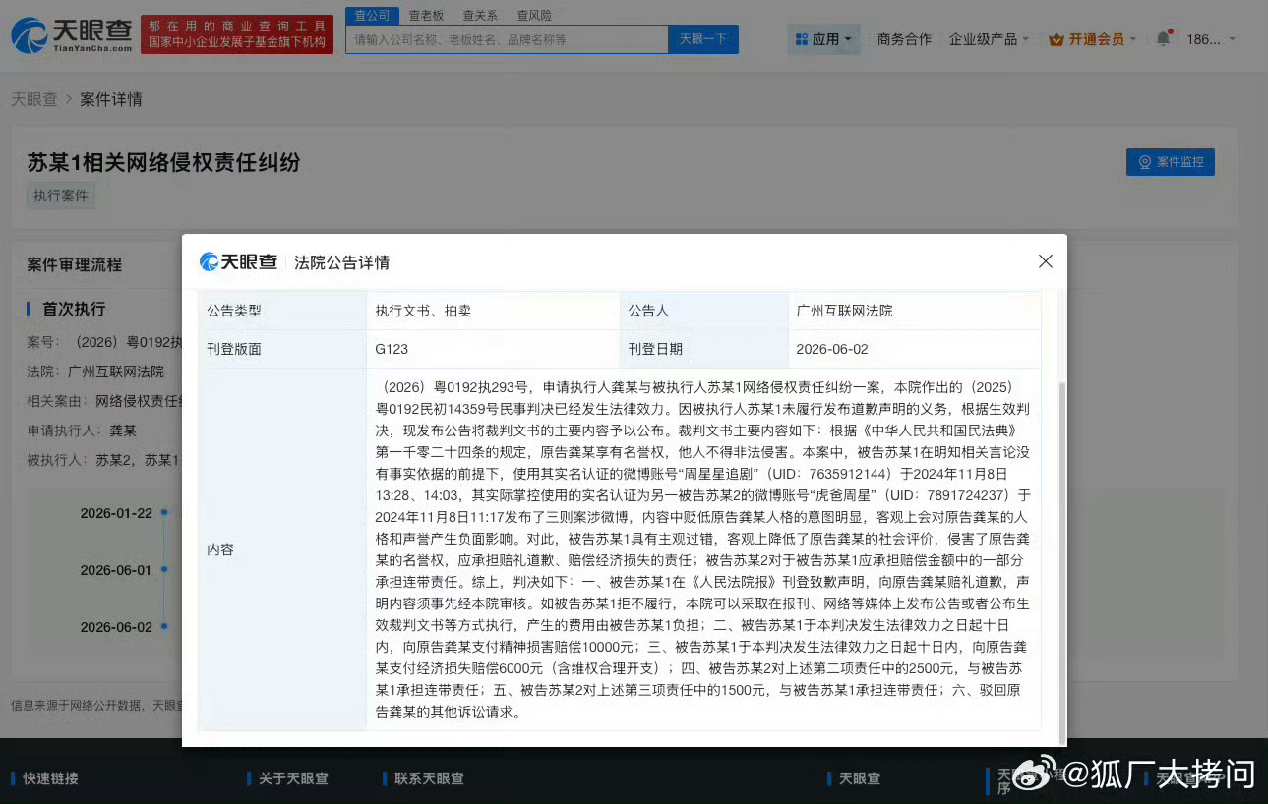Image resolution: width=1268 pixels, height=804 pixels.
Task: Open the 商务合作 link
Action: 904,39
